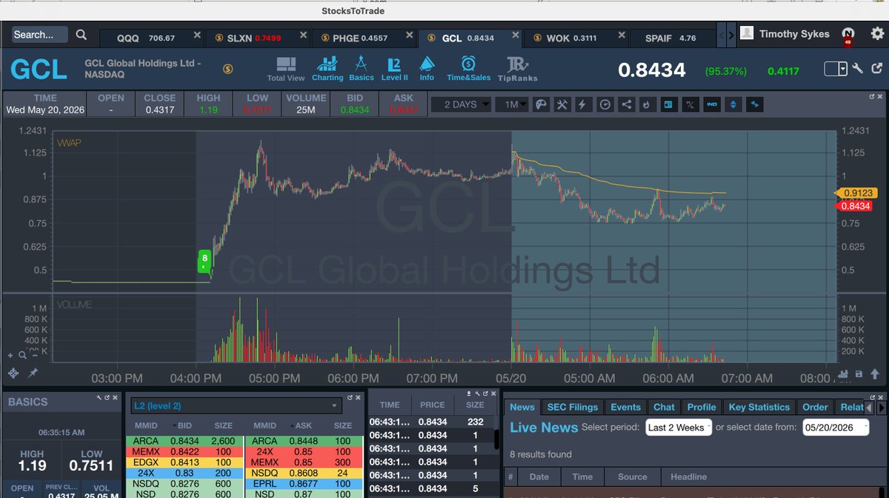Toggle the blue up-down arrows chart button
889x498 pixels.
point(733,104)
